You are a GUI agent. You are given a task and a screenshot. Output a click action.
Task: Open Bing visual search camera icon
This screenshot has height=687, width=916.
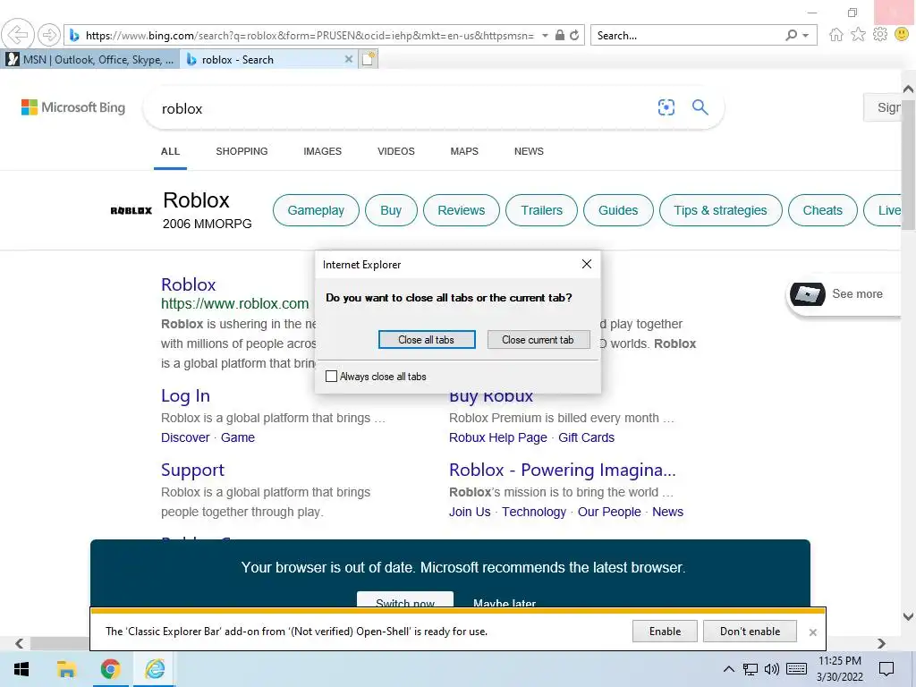[666, 107]
